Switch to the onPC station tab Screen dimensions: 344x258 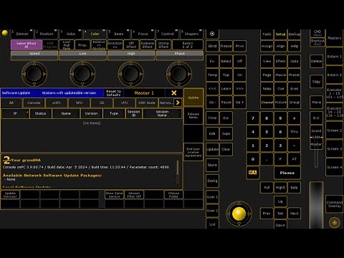pos(57,102)
